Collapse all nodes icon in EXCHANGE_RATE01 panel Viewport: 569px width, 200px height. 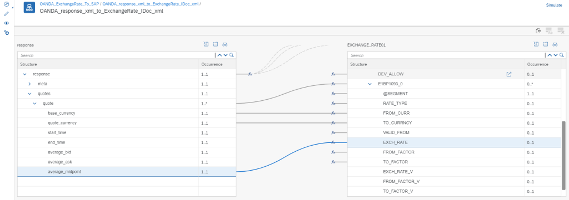[546, 44]
